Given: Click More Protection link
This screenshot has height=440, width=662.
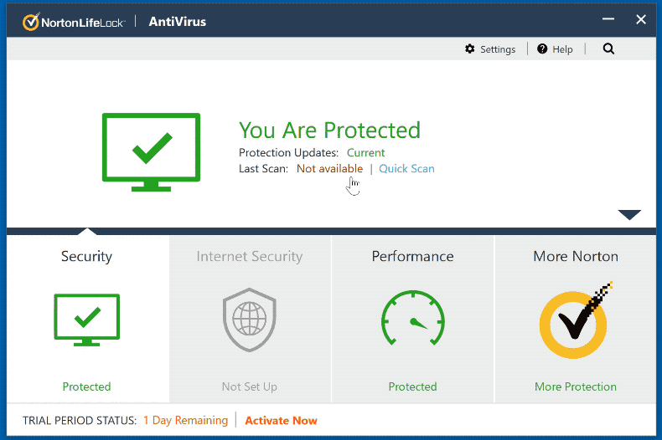Looking at the screenshot, I should pyautogui.click(x=576, y=386).
